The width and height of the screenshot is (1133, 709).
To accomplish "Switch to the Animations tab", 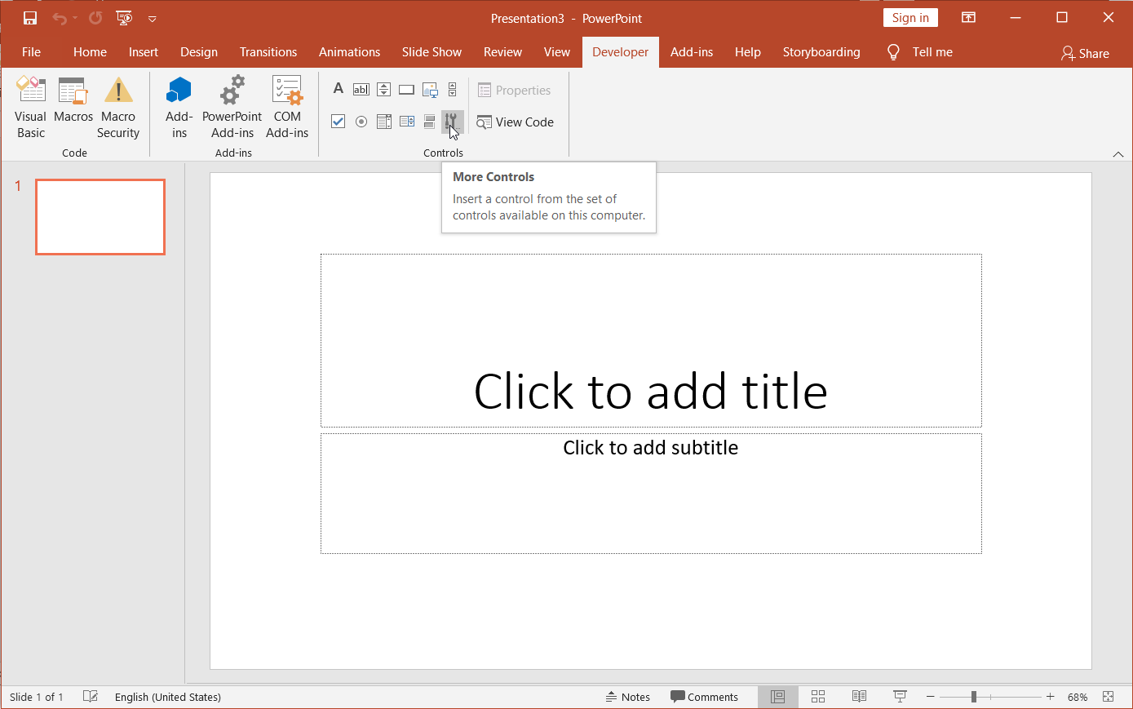I will click(x=349, y=52).
